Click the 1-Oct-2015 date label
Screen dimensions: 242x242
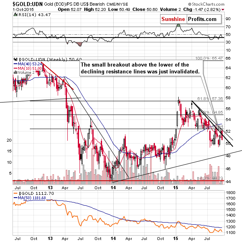point(23,10)
